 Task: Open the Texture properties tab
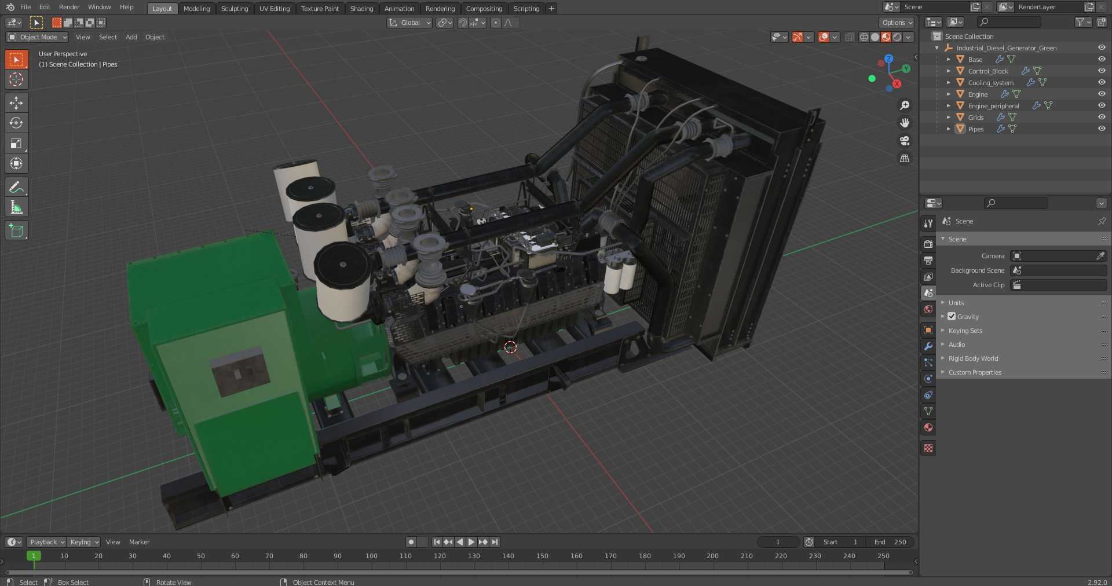[928, 448]
